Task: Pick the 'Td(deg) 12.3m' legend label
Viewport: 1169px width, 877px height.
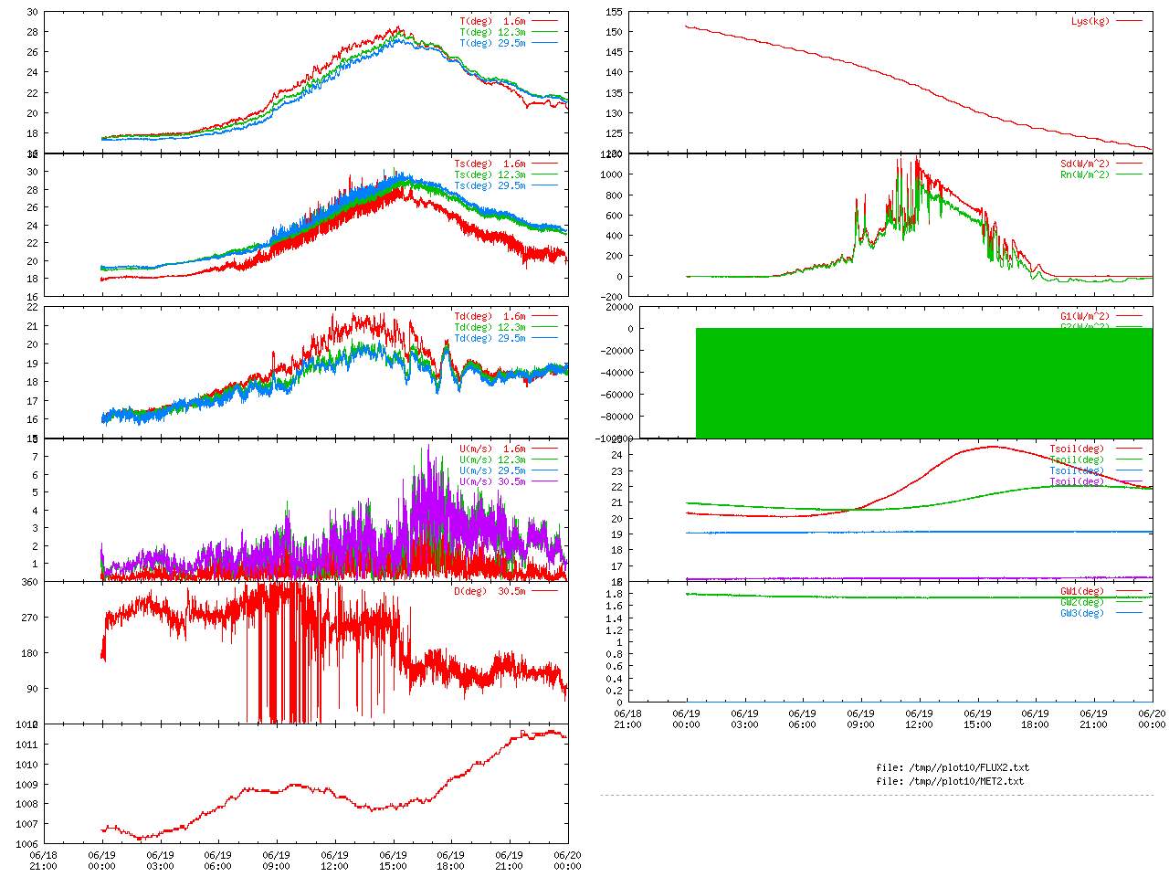Action: [490, 328]
